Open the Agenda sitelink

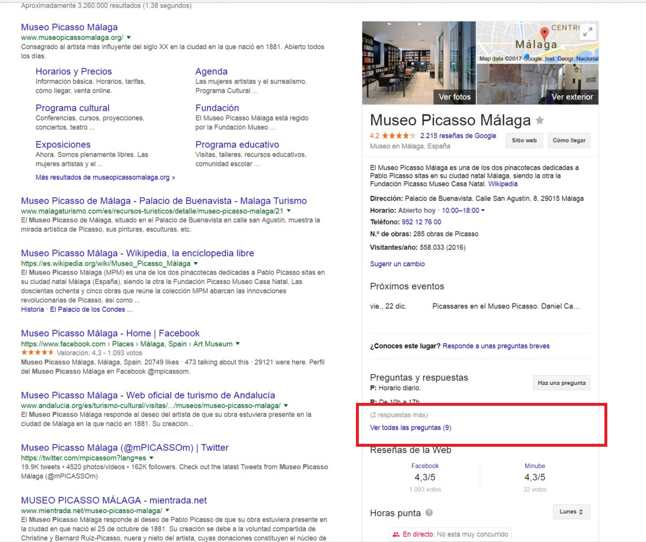(x=211, y=71)
